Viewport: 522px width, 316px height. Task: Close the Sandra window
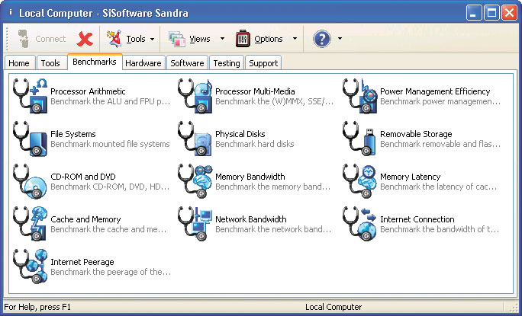click(510, 13)
